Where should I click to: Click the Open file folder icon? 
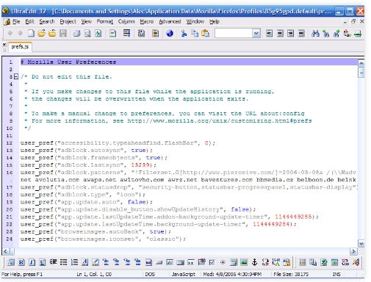(42, 33)
